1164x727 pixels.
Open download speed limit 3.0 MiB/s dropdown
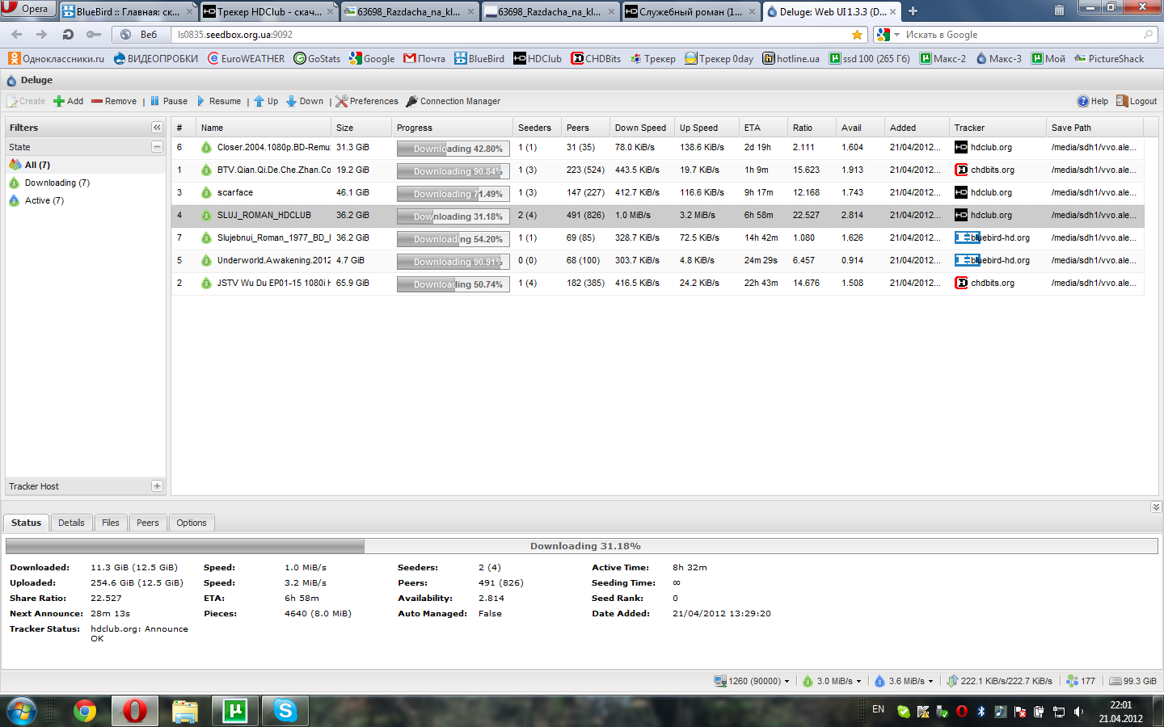[x=831, y=681]
